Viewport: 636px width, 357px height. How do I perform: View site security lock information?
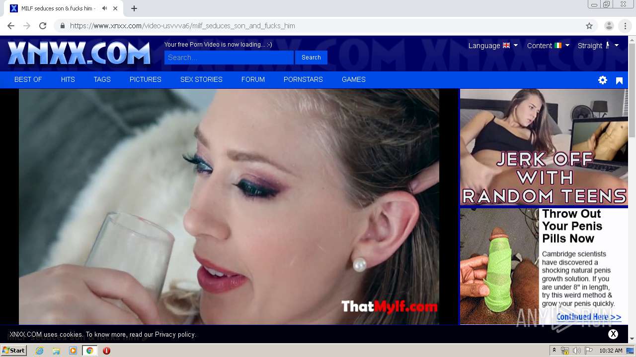pyautogui.click(x=62, y=26)
